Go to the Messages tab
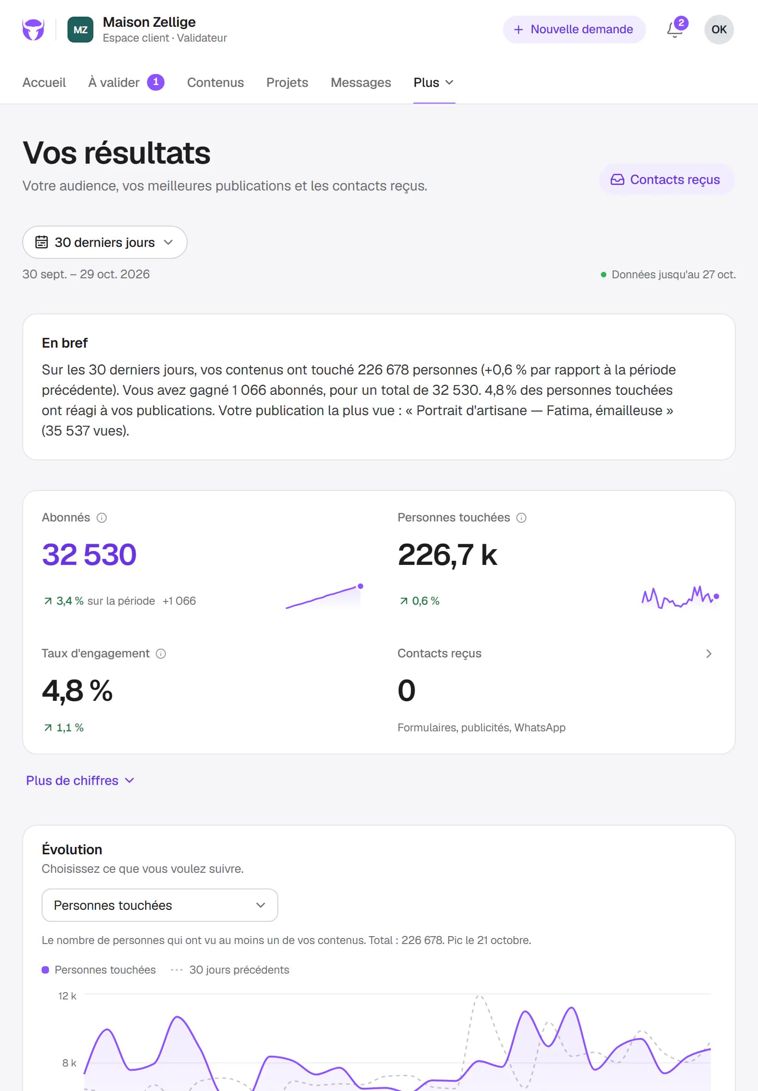Screen dimensions: 758x1091 click(361, 83)
